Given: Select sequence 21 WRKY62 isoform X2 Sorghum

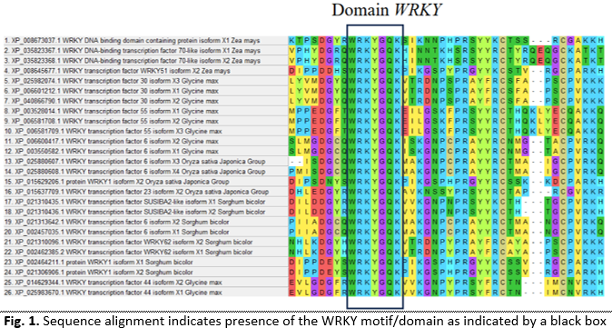Looking at the screenshot, I should tap(128, 242).
